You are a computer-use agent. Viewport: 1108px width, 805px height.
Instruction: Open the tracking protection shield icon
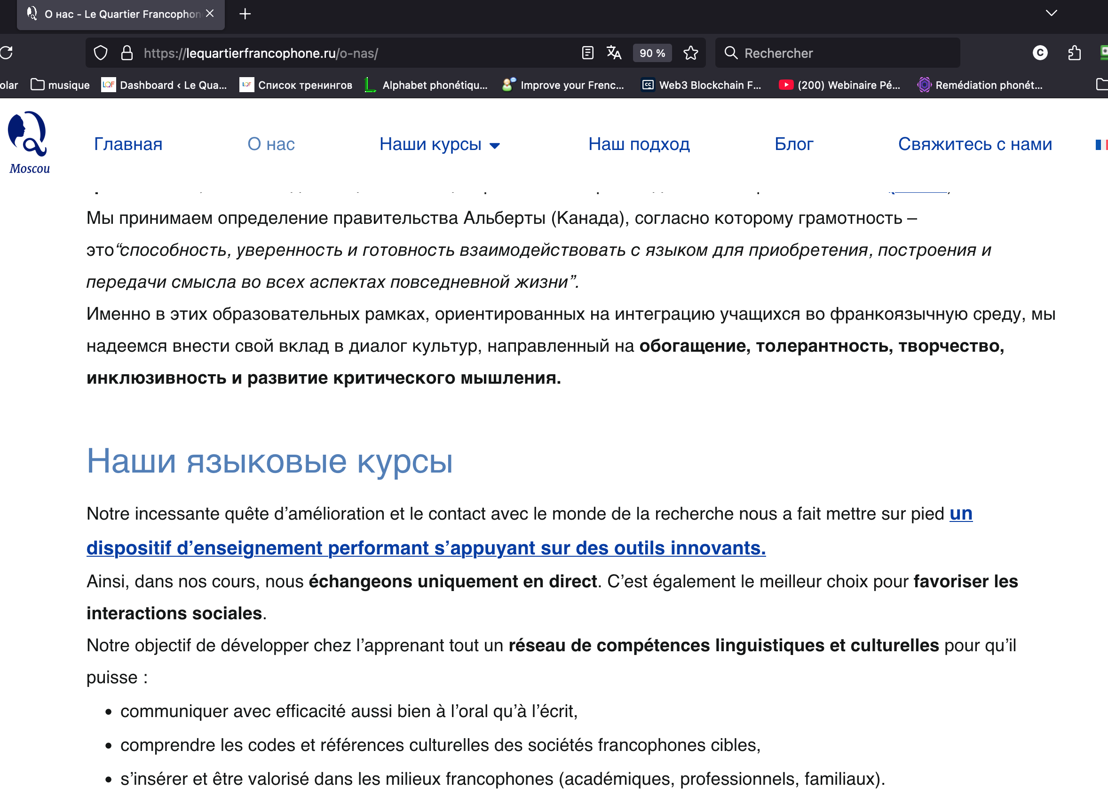pos(101,53)
